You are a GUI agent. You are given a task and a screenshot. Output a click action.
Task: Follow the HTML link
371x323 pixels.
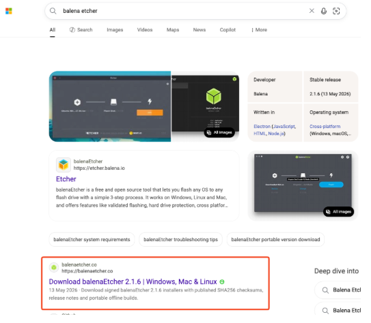(x=260, y=134)
